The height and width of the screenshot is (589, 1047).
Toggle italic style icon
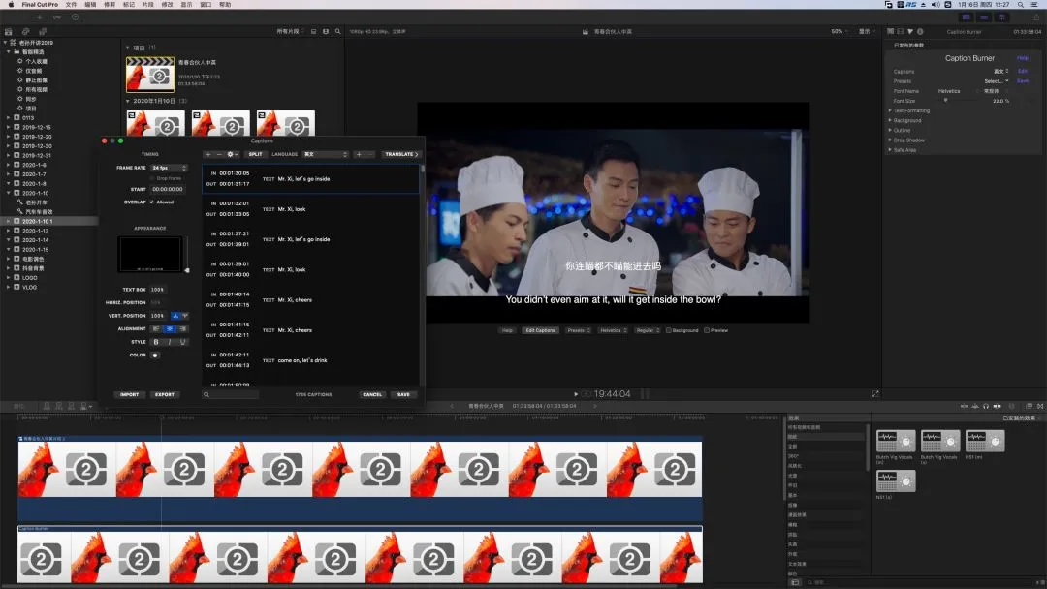pyautogui.click(x=170, y=342)
